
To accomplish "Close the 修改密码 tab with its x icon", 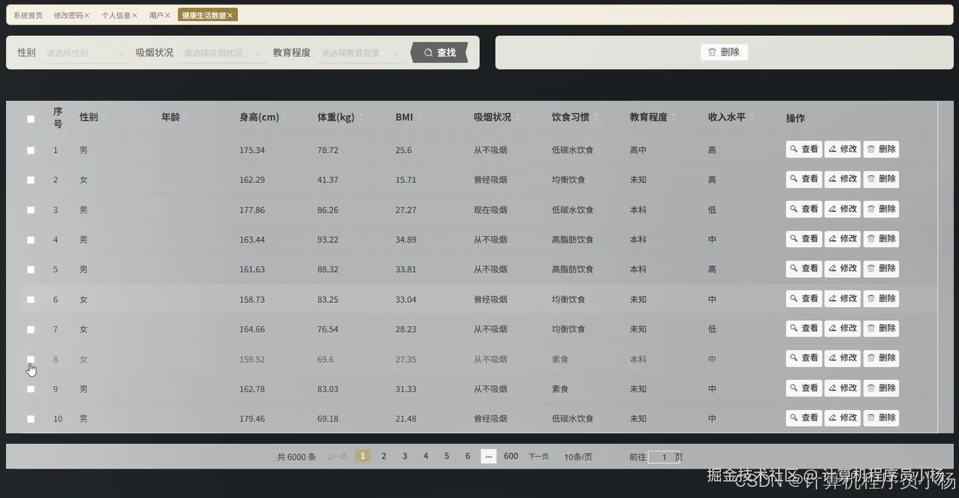I will coord(87,15).
